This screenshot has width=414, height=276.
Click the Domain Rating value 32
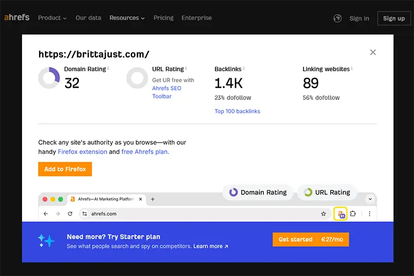coord(72,83)
